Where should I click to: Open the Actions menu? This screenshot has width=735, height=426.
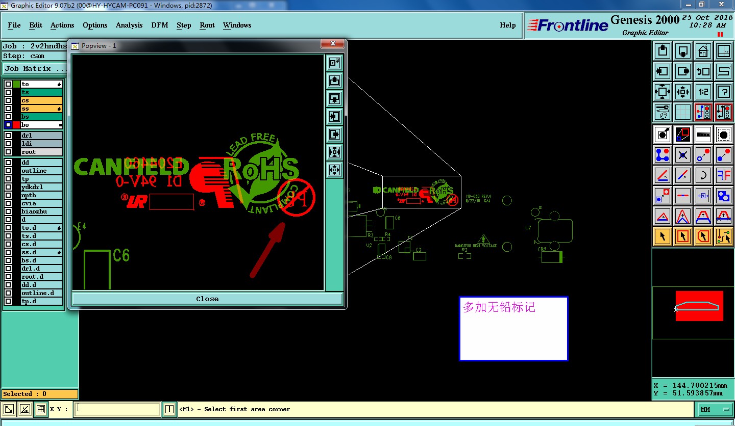[x=62, y=25]
